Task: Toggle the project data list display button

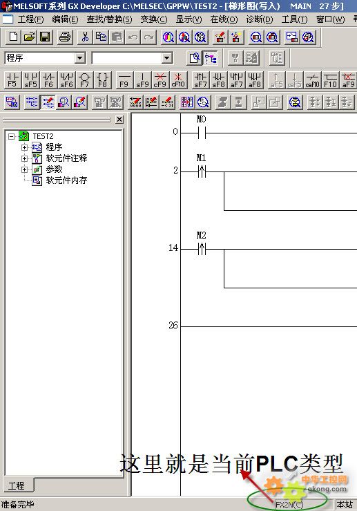Action: click(x=211, y=58)
